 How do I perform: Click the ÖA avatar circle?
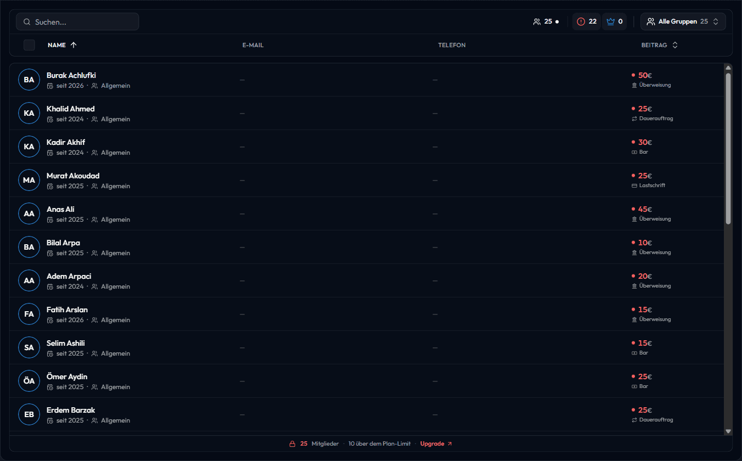point(29,381)
